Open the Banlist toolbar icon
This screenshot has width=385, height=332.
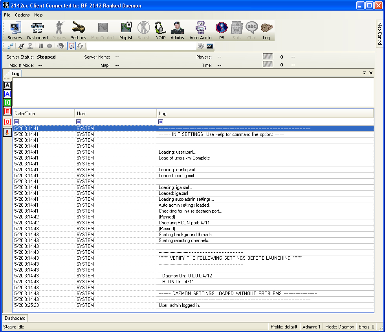144,31
